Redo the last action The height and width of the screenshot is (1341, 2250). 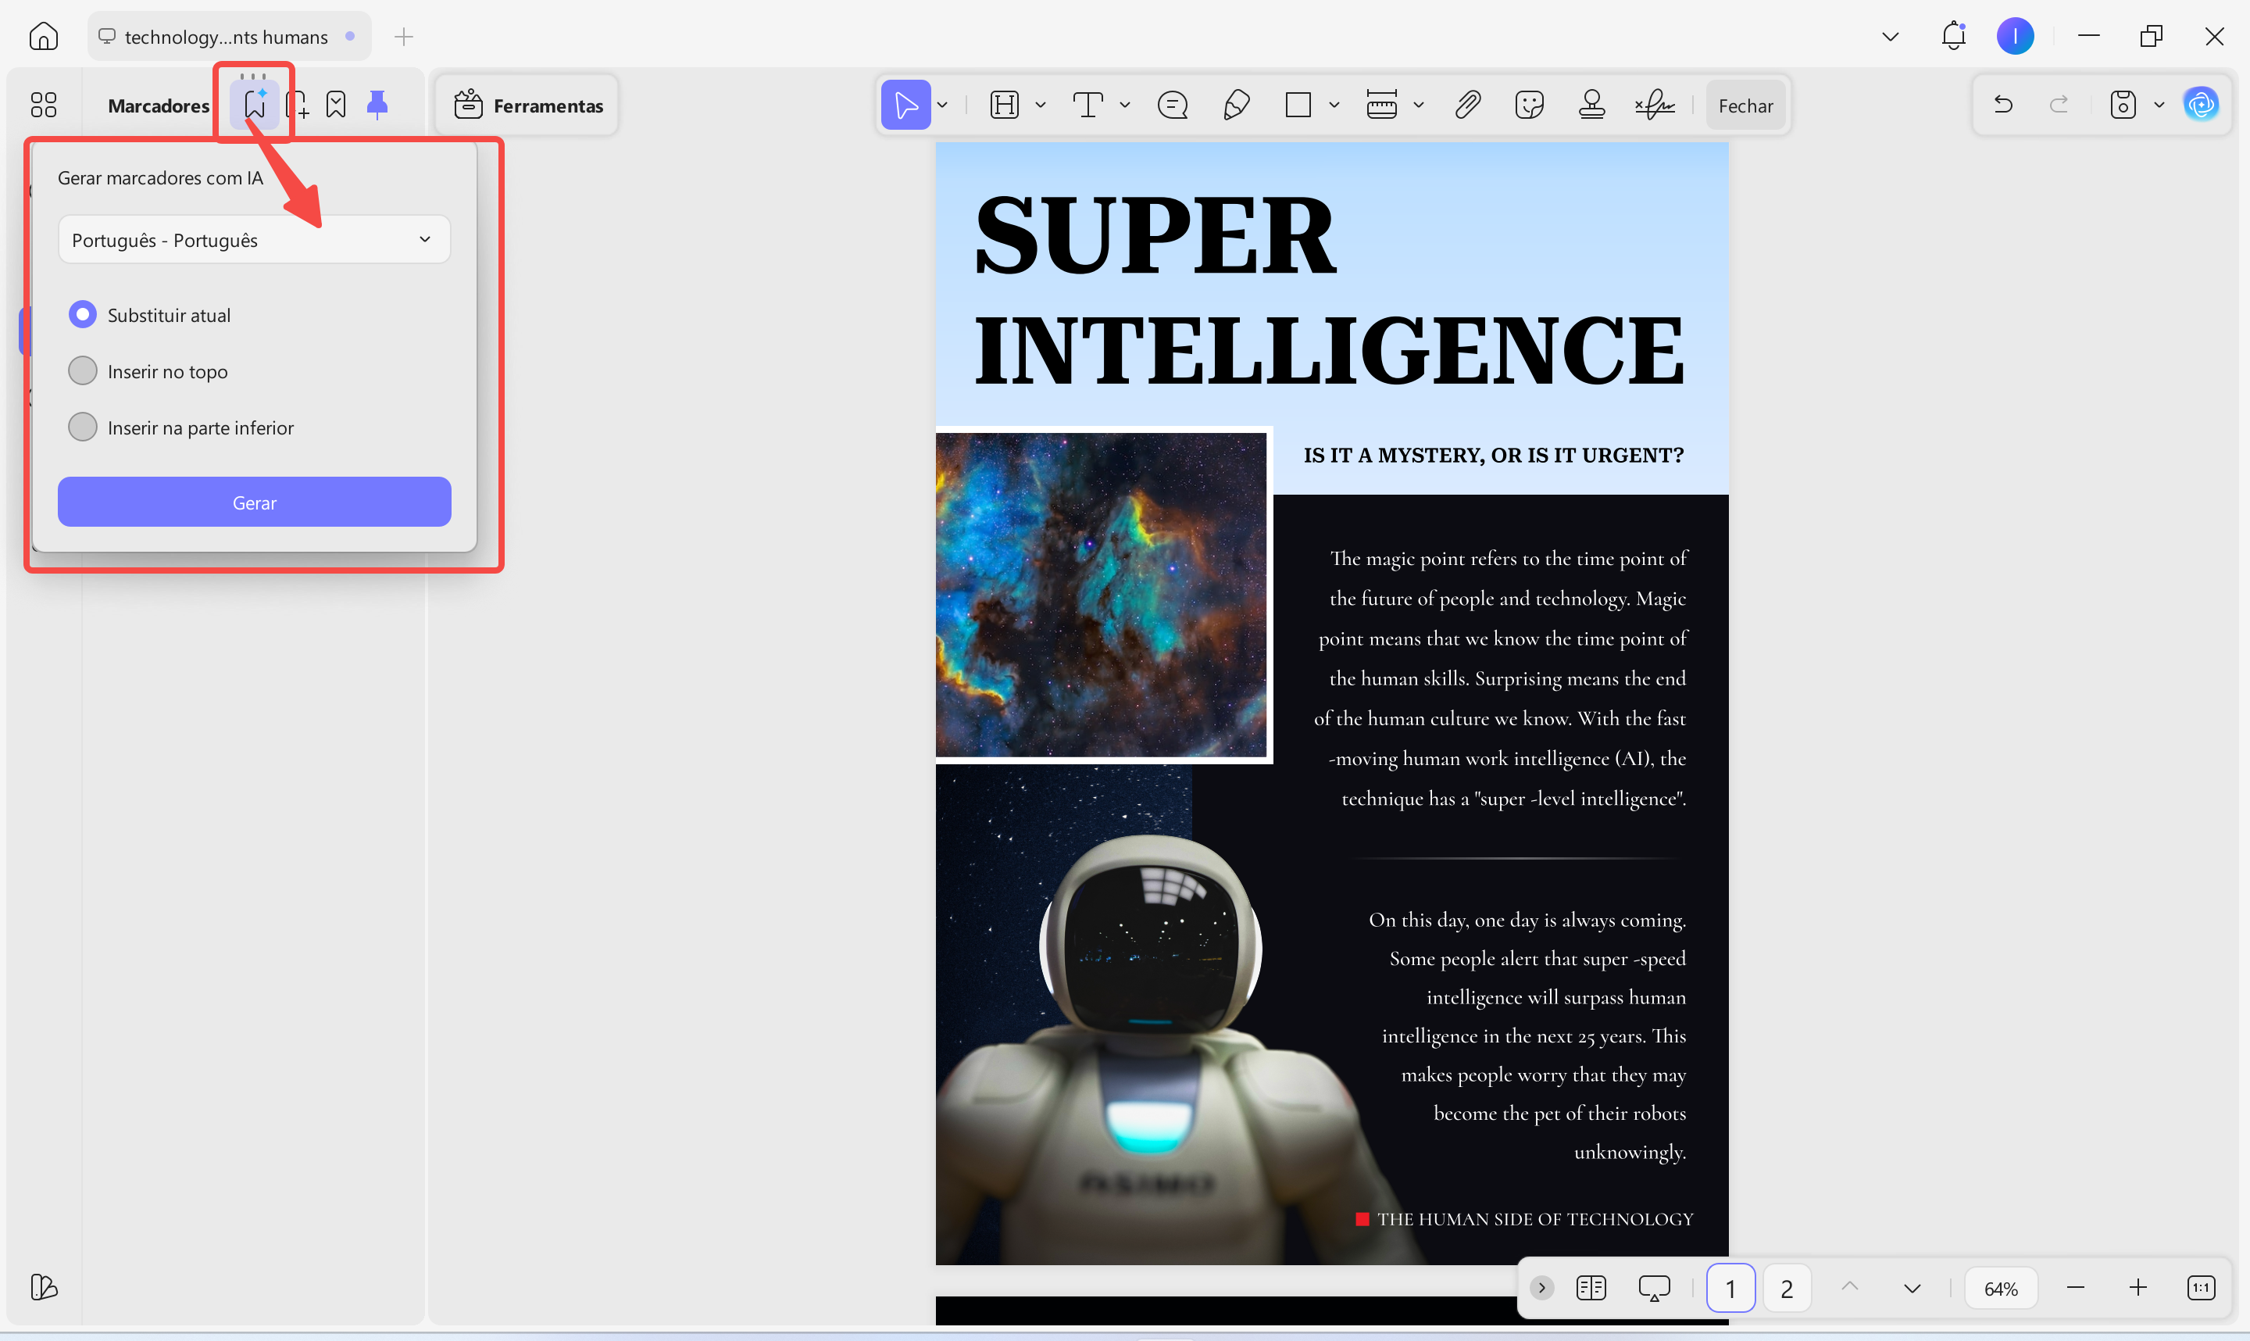2059,105
